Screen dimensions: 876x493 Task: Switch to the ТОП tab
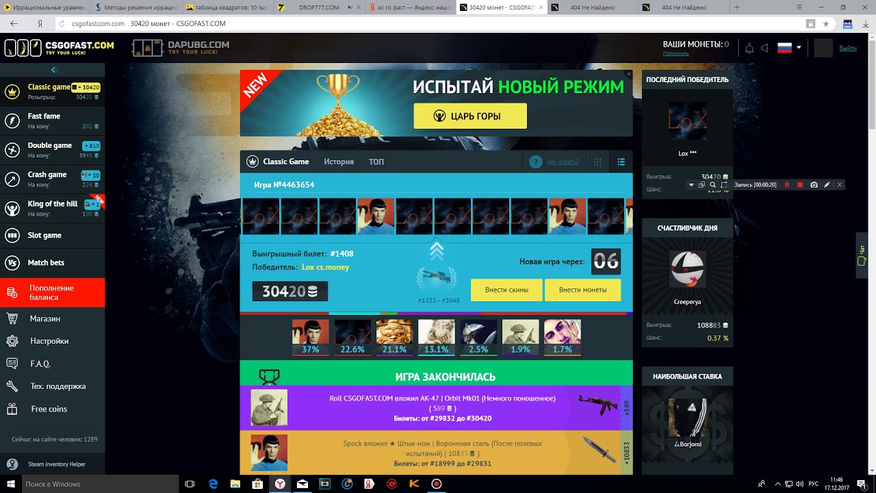pyautogui.click(x=376, y=162)
